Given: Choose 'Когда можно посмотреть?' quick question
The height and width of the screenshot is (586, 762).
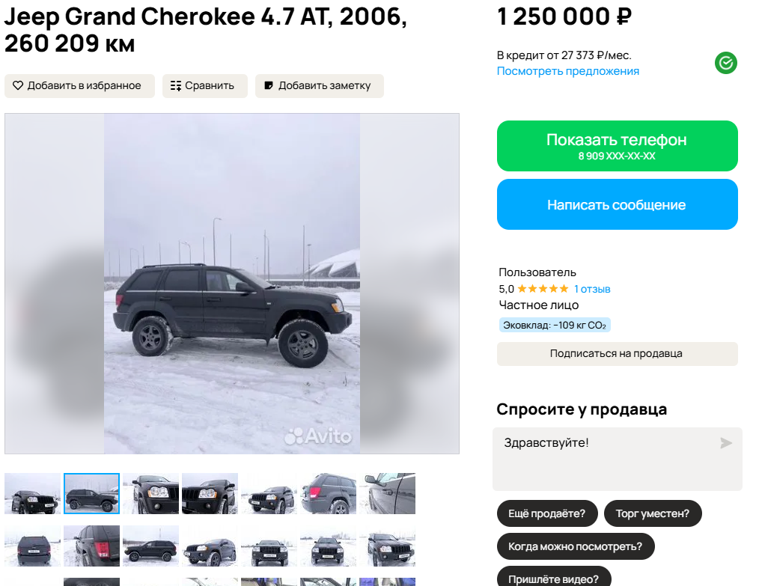Looking at the screenshot, I should pos(576,546).
